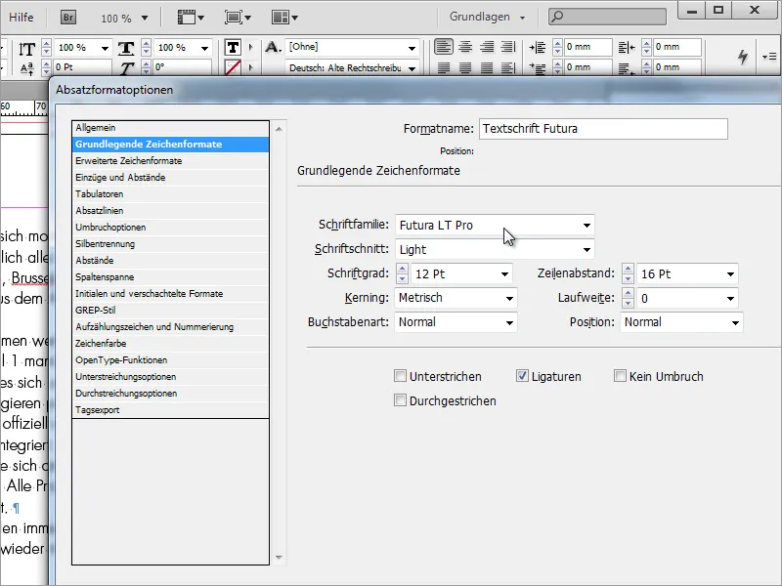782x586 pixels.
Task: Enable the Kein Umbruch checkbox
Action: pyautogui.click(x=620, y=376)
